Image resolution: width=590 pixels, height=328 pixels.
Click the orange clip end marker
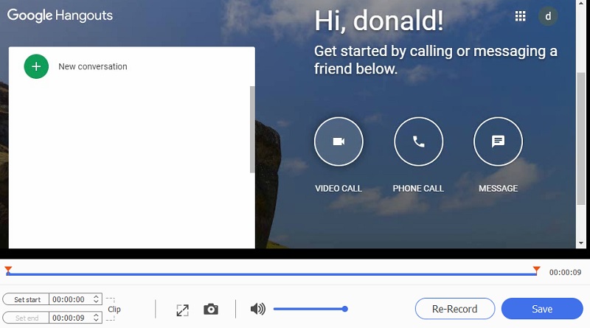click(537, 270)
